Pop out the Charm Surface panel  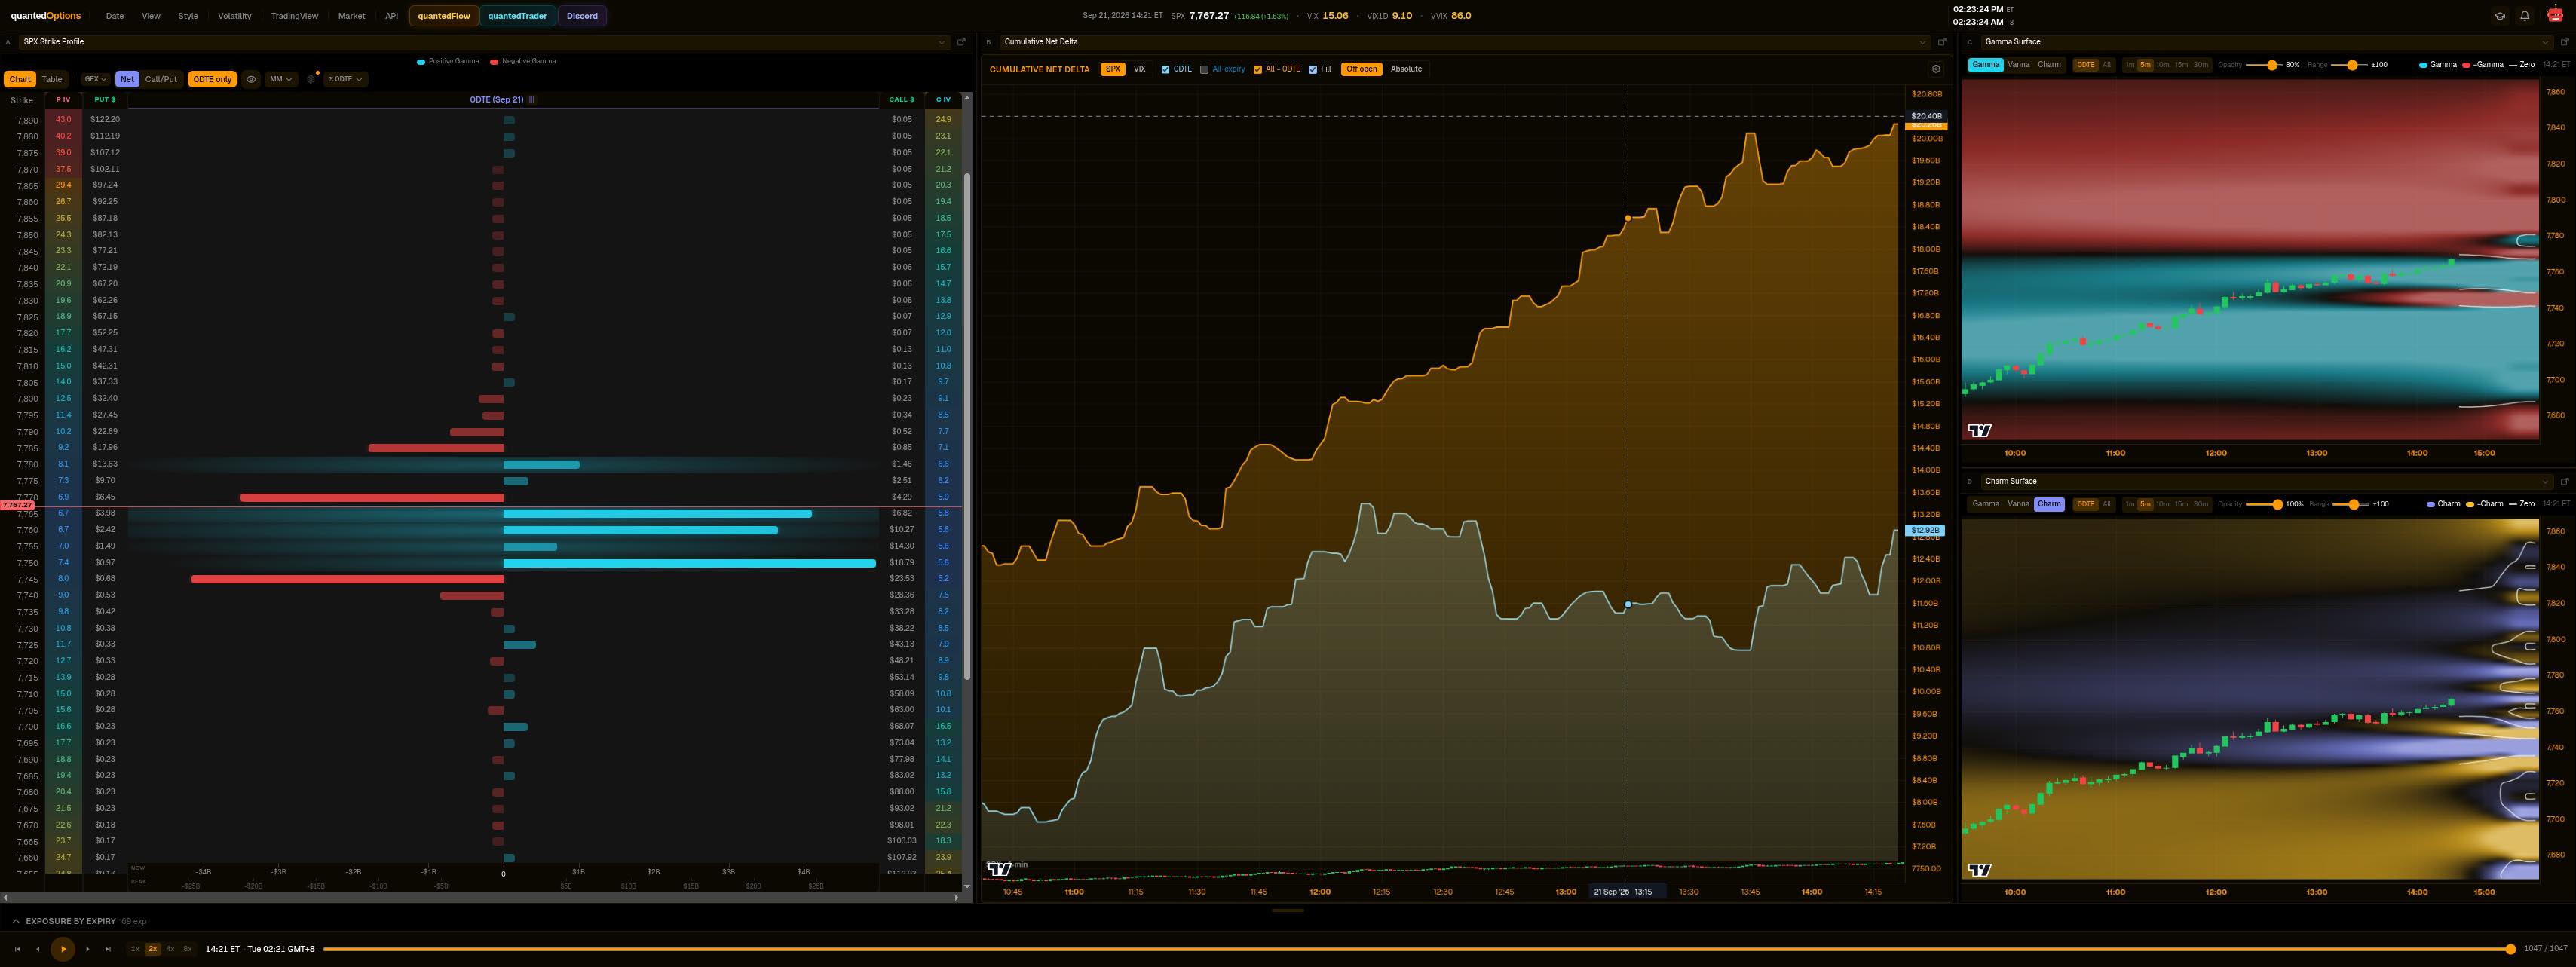click(x=2565, y=481)
